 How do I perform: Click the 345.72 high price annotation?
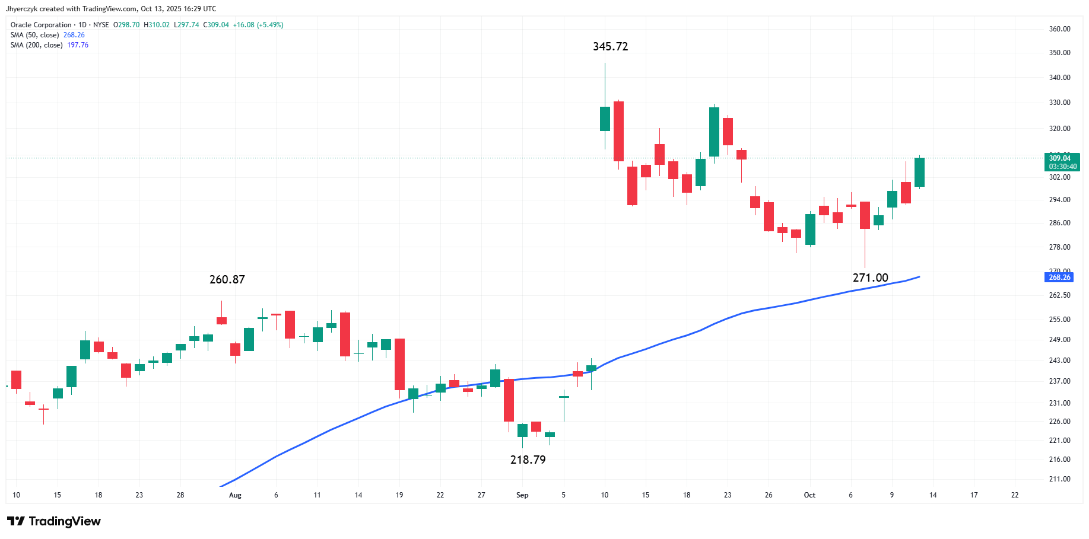coord(610,46)
